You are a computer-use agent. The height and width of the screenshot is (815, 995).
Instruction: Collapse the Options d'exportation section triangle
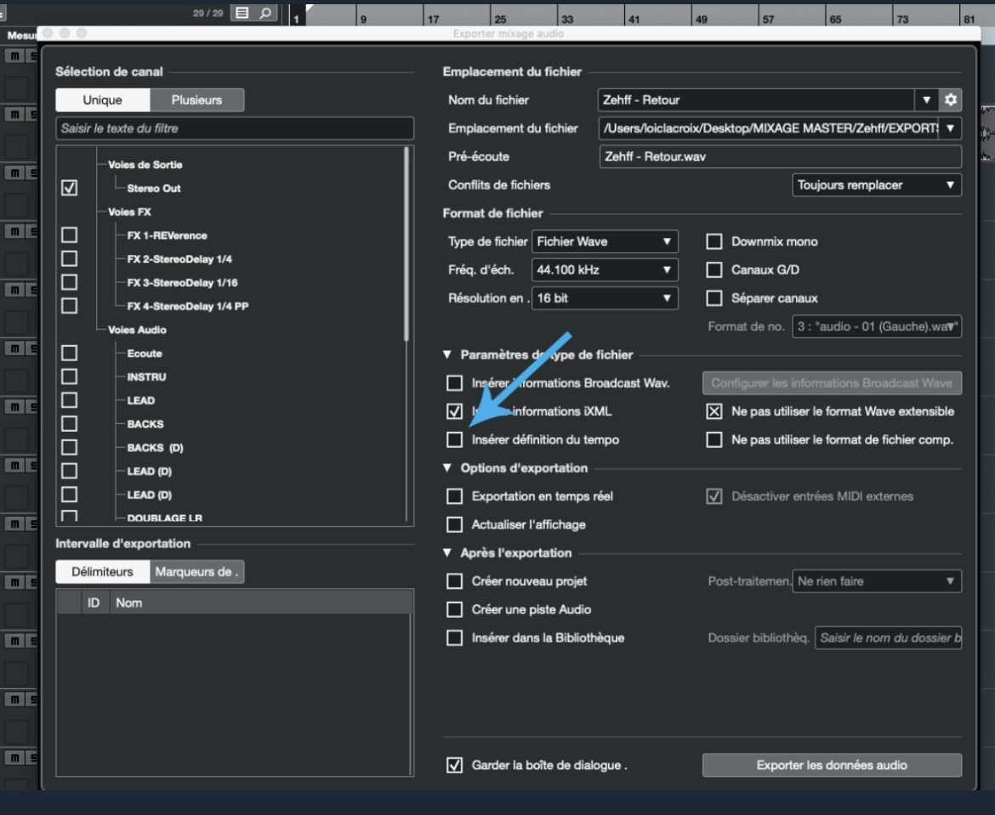[x=447, y=468]
